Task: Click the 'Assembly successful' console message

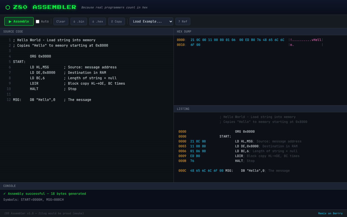Action: [x=45, y=194]
